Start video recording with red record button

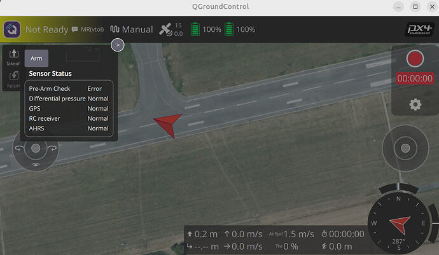[415, 59]
